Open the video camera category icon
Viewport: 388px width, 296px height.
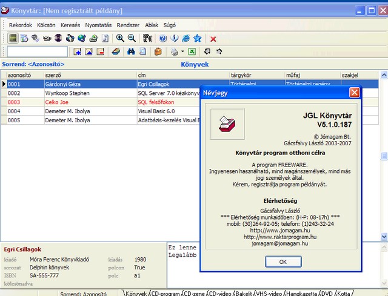click(47, 38)
